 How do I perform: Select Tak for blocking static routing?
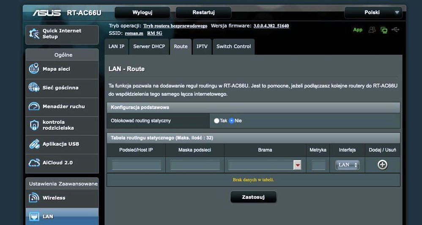[x=216, y=121]
